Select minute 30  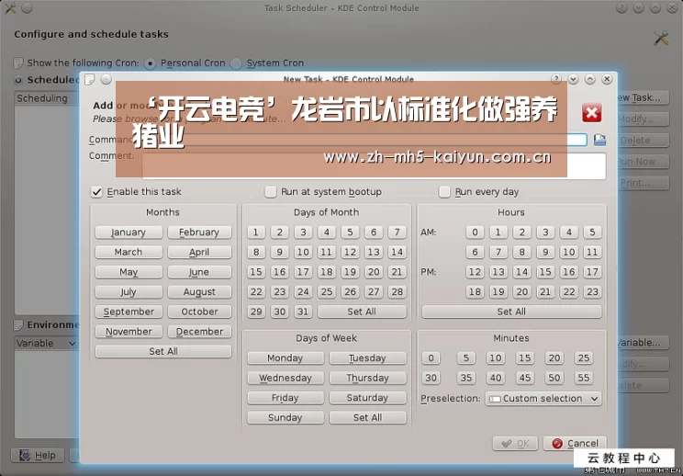click(431, 378)
